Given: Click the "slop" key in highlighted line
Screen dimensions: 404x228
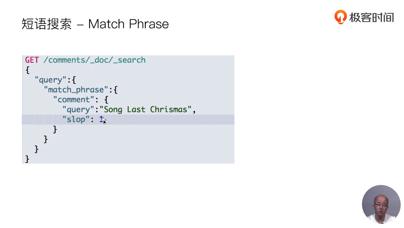Looking at the screenshot, I should pyautogui.click(x=76, y=119).
